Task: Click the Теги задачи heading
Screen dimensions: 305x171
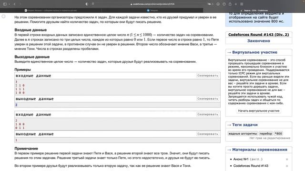Action: 245,125
